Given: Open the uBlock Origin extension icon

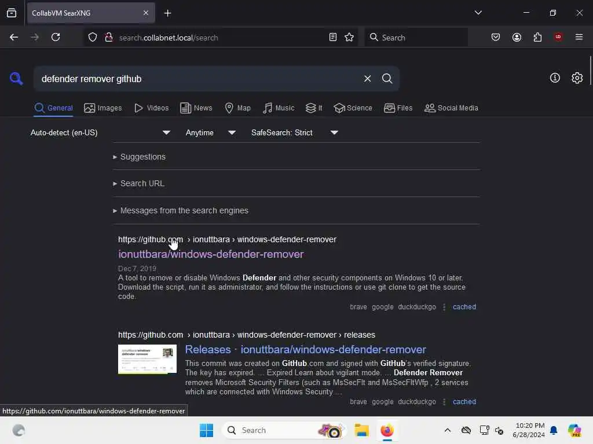Looking at the screenshot, I should pos(558,37).
